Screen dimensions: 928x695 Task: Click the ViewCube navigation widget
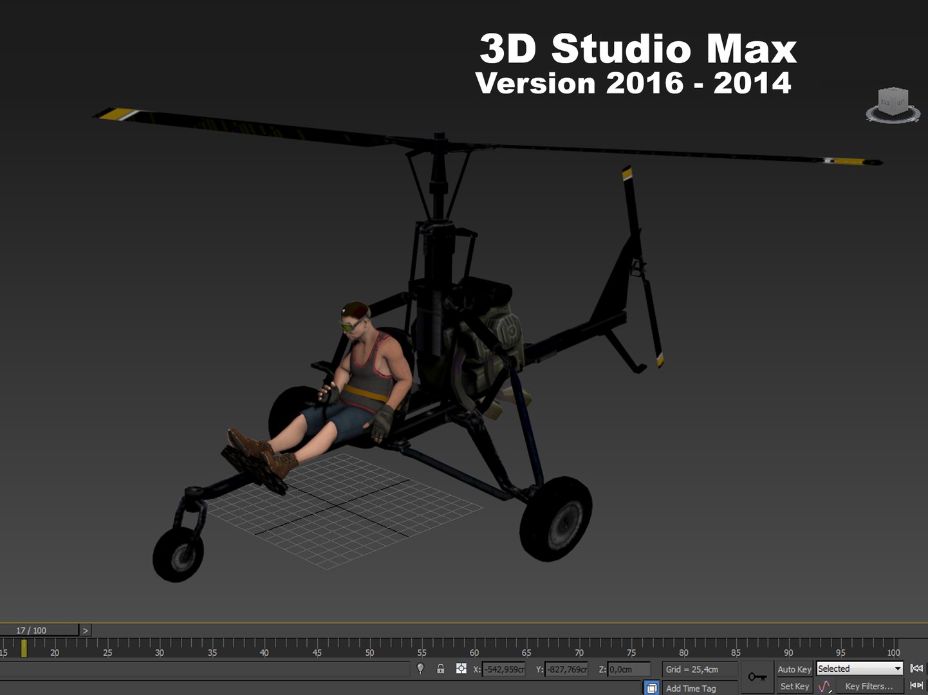click(x=893, y=105)
